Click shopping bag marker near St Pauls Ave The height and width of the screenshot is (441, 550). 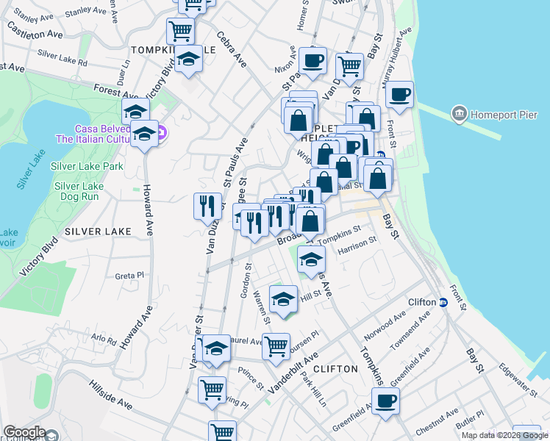pos(298,123)
